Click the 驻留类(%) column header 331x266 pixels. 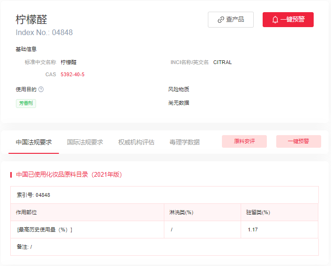tap(258, 212)
